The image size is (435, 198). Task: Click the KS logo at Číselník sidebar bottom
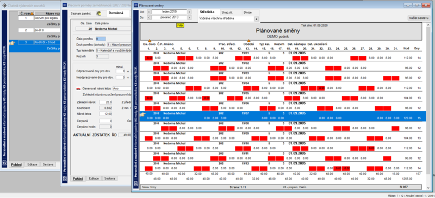click(x=4, y=163)
